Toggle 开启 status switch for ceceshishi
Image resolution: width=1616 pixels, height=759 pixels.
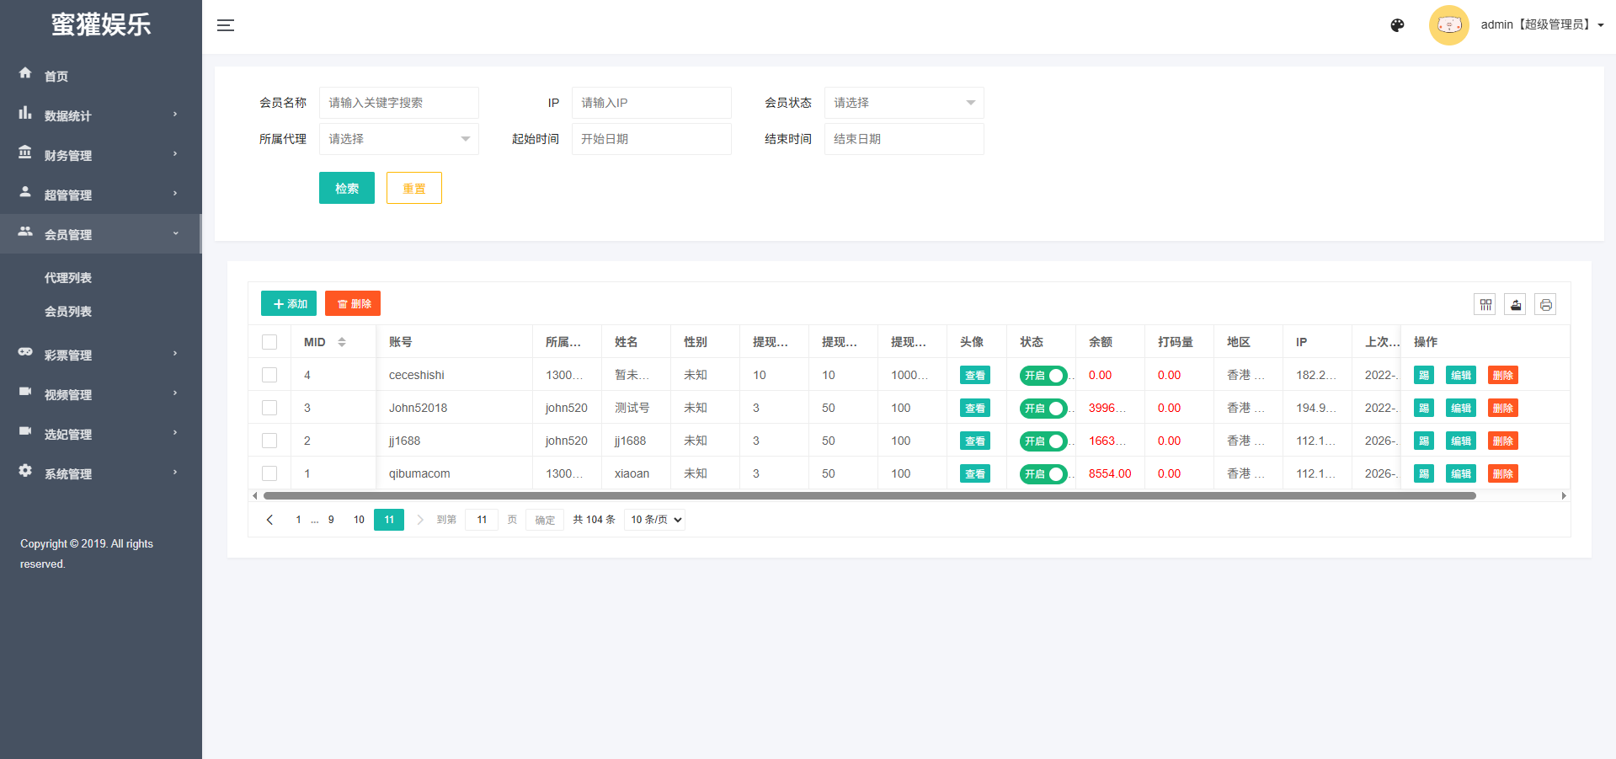coord(1043,375)
